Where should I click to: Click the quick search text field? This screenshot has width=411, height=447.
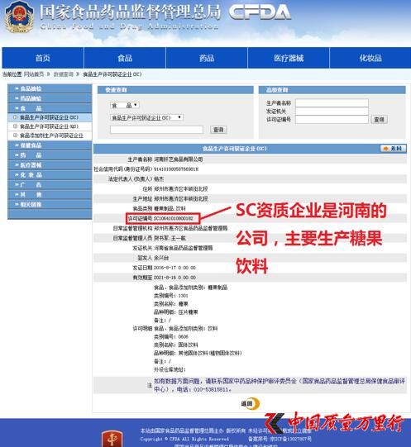pyautogui.click(x=156, y=130)
